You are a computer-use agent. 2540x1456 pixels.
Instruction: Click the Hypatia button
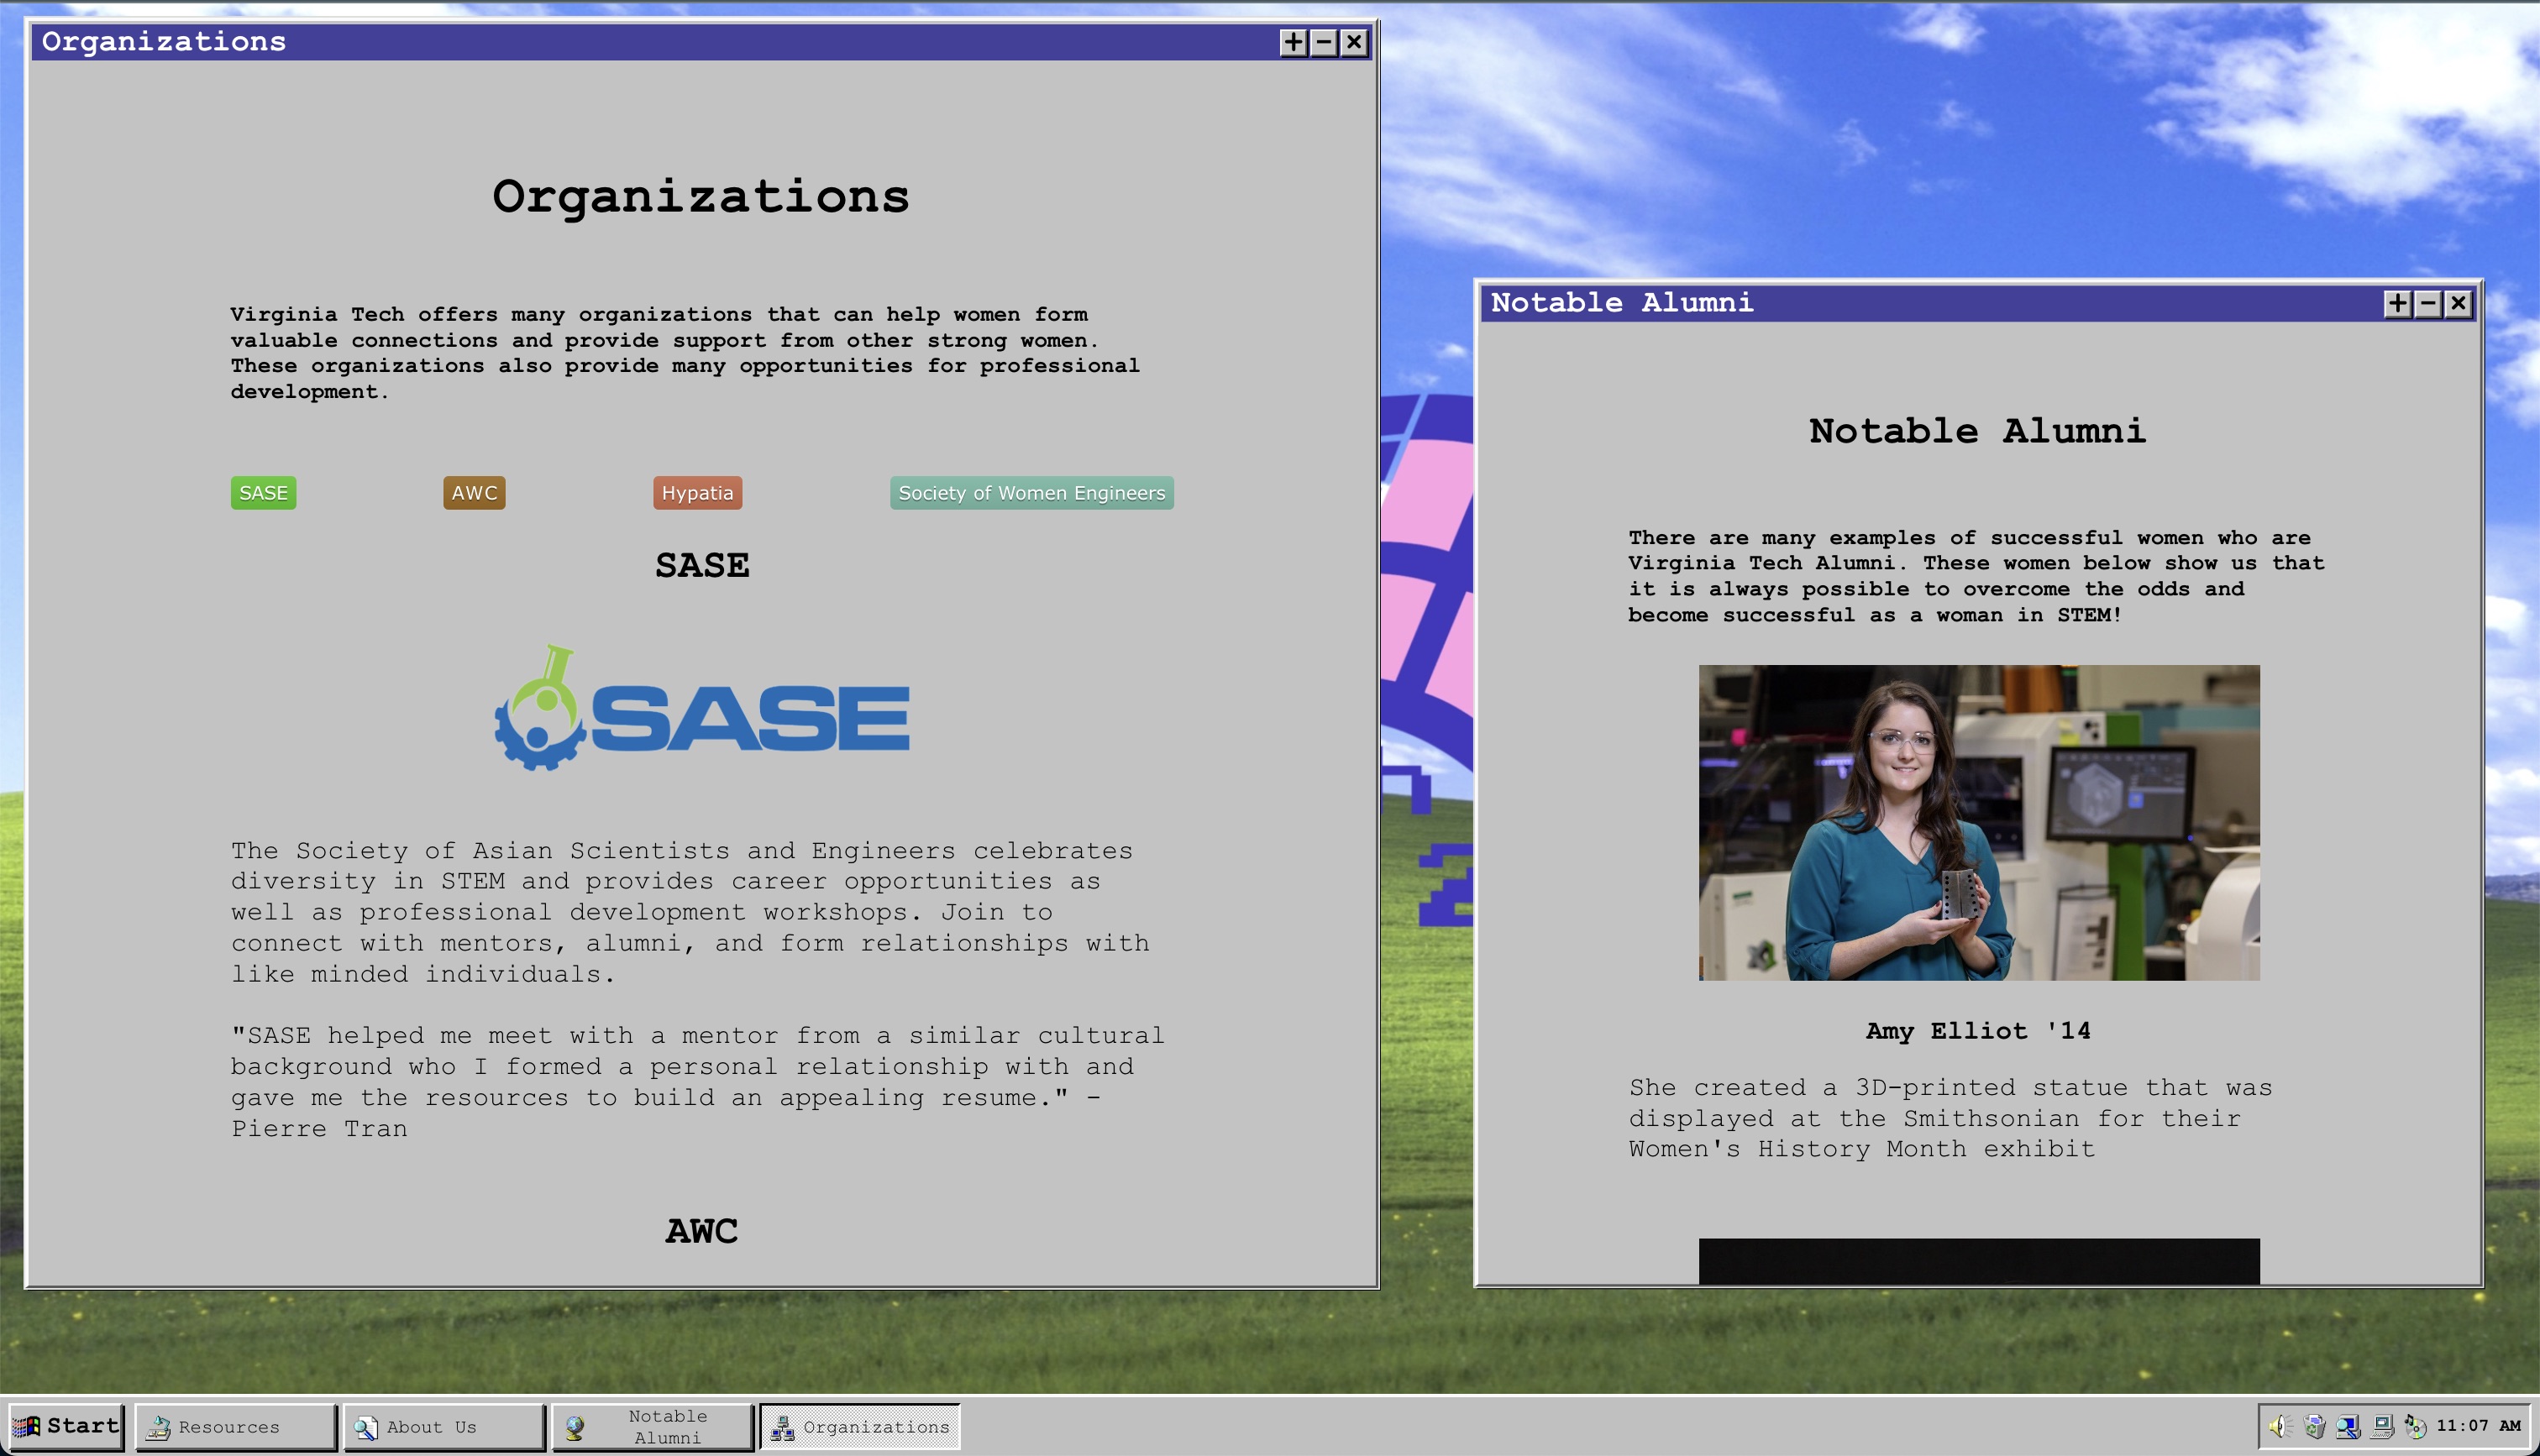tap(698, 493)
